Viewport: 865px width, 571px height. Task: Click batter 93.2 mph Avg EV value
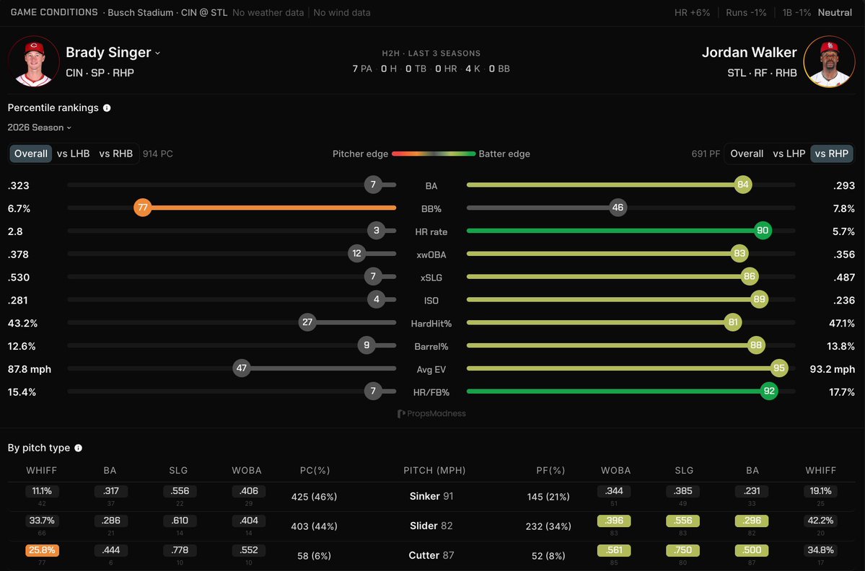[833, 369]
